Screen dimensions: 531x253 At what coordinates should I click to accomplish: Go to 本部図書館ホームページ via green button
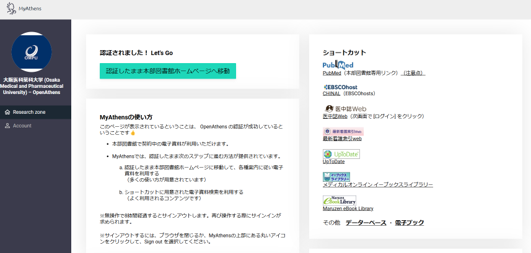pos(168,71)
